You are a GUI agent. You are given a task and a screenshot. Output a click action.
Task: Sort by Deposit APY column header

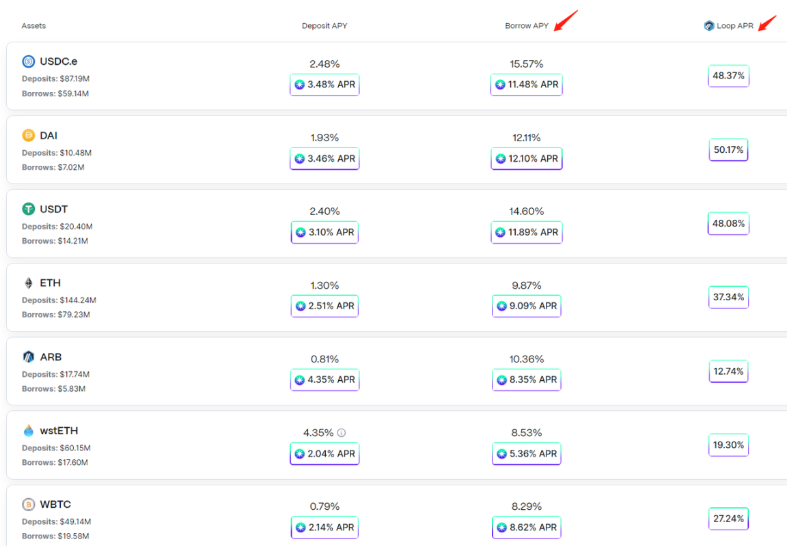point(325,26)
